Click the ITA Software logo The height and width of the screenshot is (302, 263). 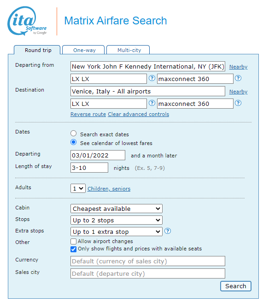click(27, 21)
